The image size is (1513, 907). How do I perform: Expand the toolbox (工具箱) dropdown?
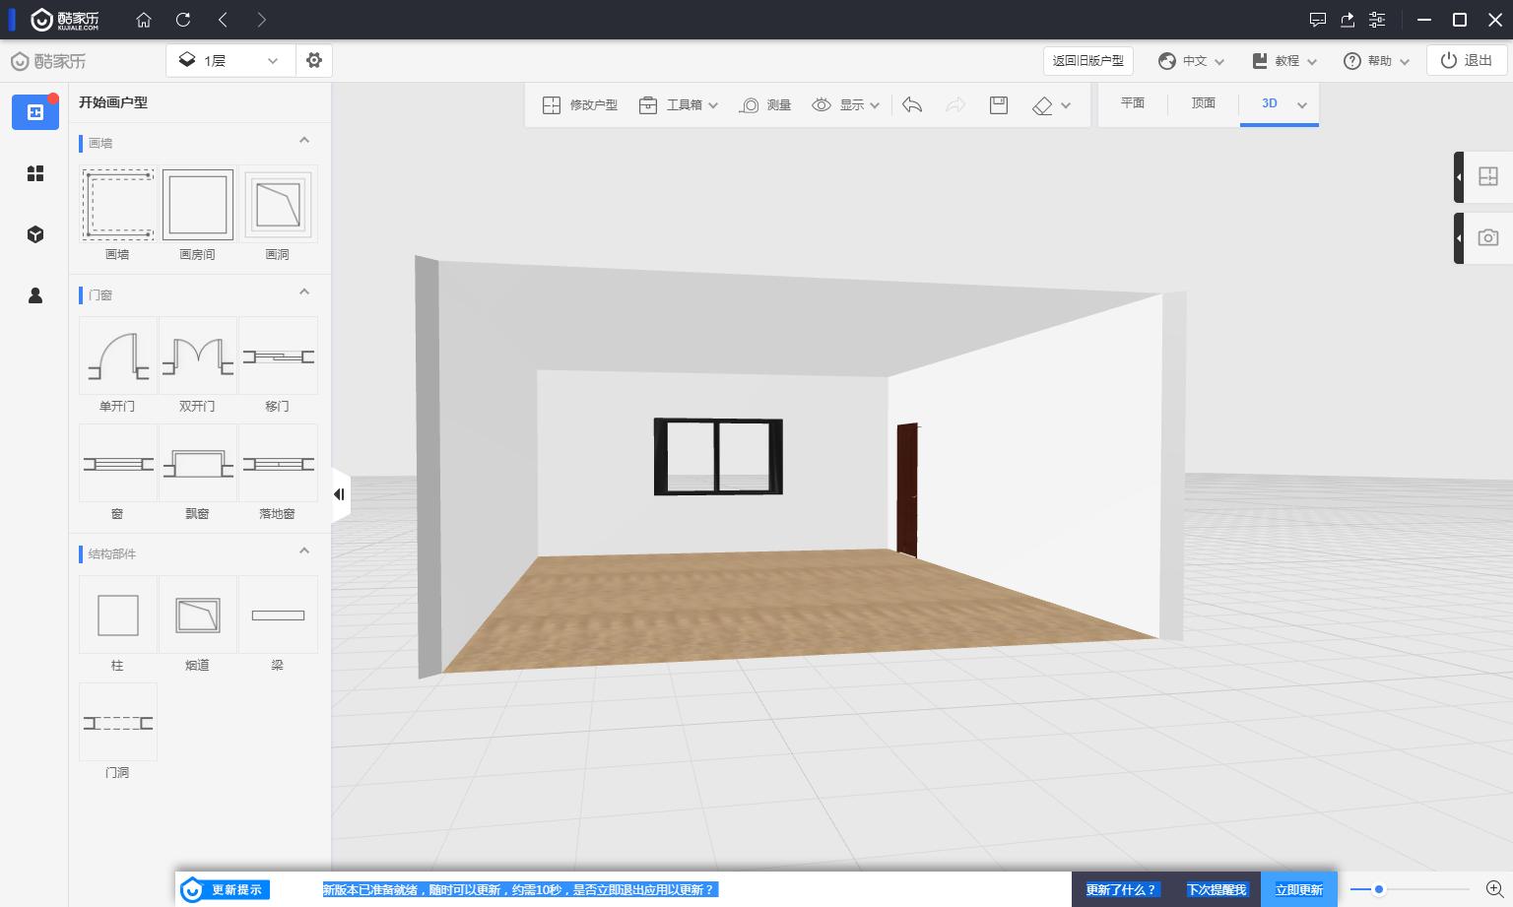679,105
